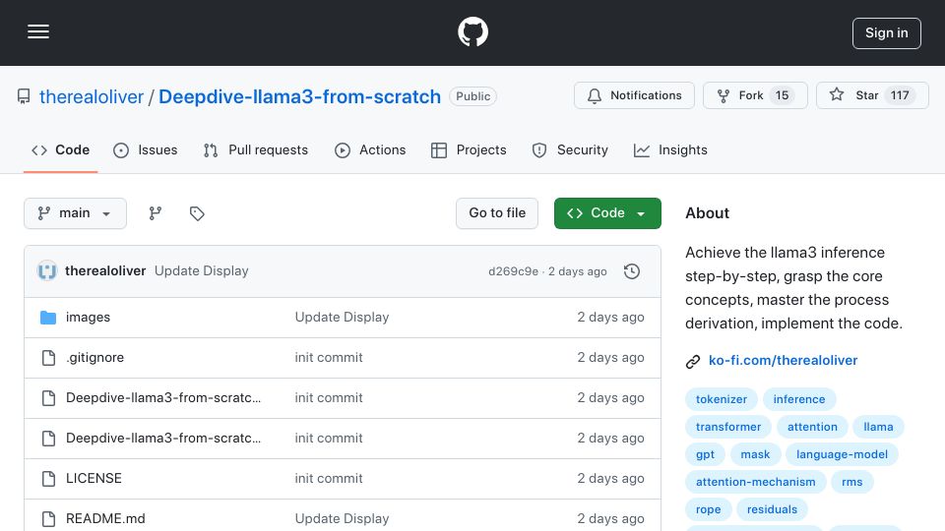Screen dimensions: 945x531
Task: Click the repository icon beside therealoliver
Action: point(24,96)
